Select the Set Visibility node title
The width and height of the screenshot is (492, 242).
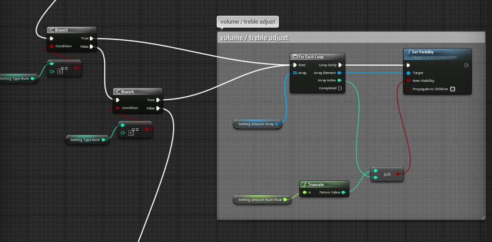(423, 52)
